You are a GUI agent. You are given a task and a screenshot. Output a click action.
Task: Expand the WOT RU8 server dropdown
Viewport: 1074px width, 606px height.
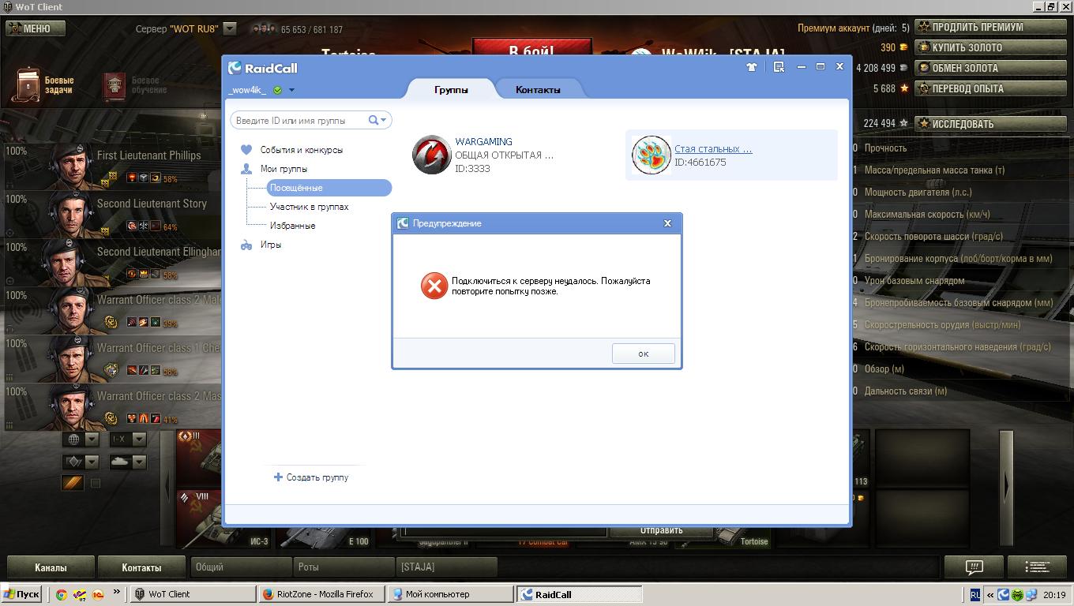pos(230,28)
